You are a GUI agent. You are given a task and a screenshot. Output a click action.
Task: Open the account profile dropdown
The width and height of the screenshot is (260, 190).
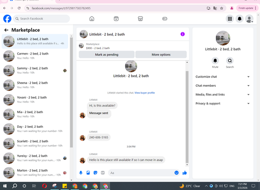(x=249, y=19)
